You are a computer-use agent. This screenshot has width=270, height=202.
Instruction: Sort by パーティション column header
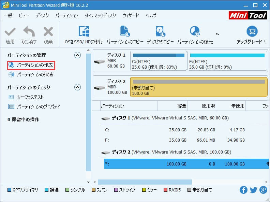(129, 106)
